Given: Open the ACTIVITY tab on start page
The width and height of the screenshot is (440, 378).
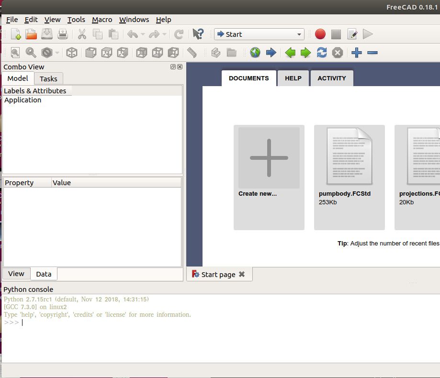Looking at the screenshot, I should 332,78.
